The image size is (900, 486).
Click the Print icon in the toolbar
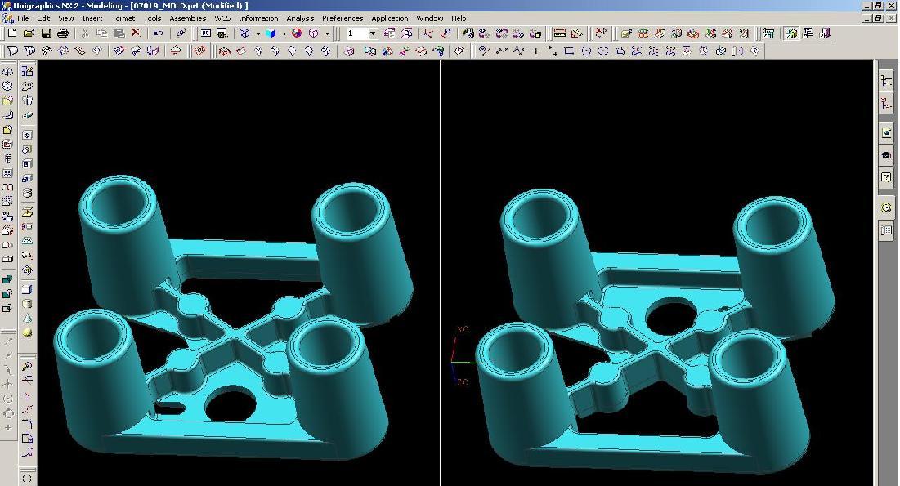pos(63,33)
